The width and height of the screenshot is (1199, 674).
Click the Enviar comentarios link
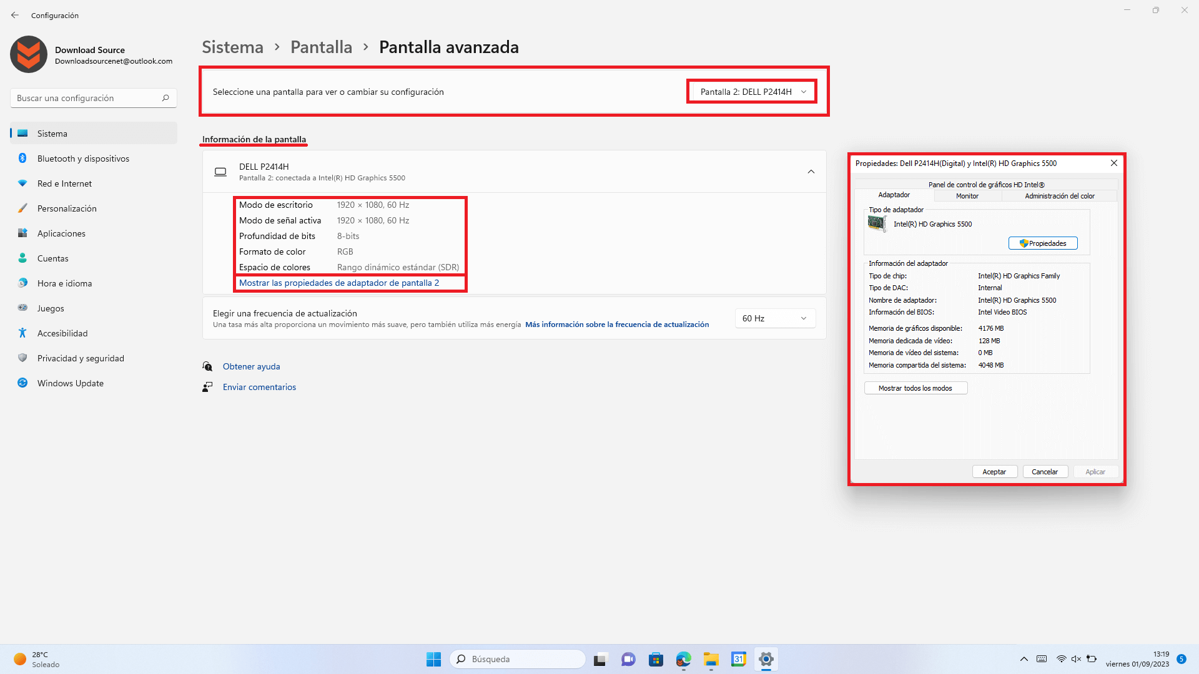click(259, 387)
